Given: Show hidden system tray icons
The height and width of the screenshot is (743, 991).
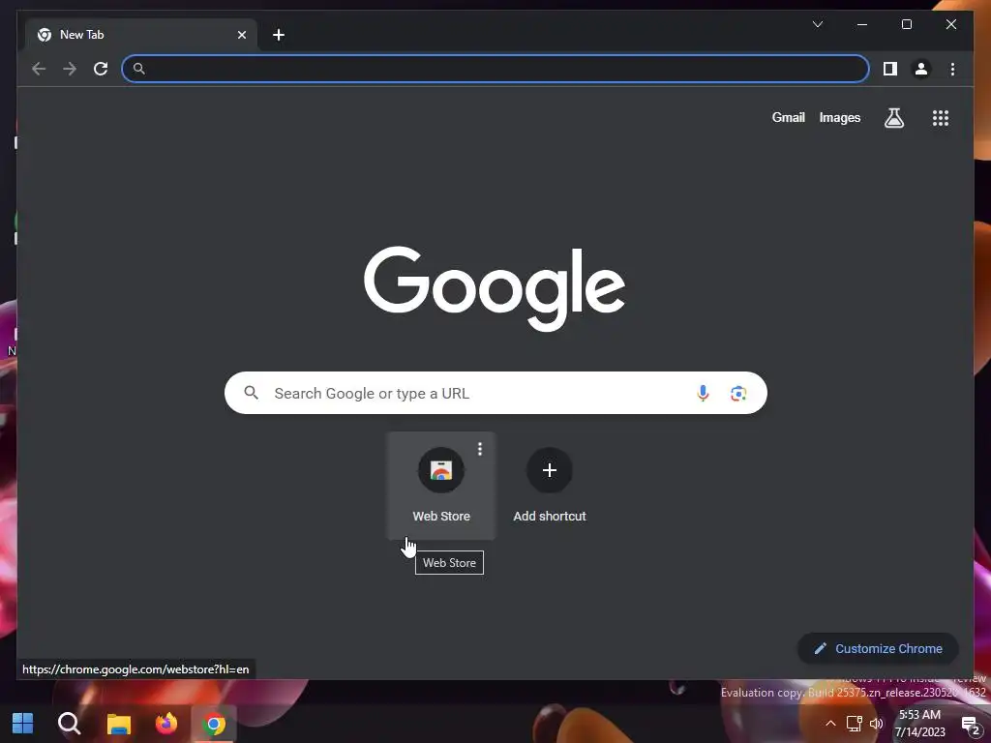Looking at the screenshot, I should [x=830, y=724].
